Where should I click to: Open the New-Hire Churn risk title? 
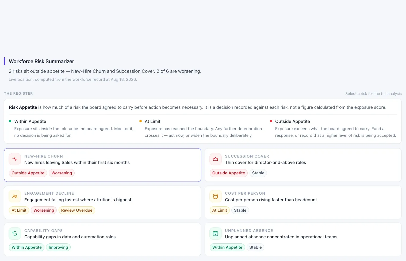[77, 163]
